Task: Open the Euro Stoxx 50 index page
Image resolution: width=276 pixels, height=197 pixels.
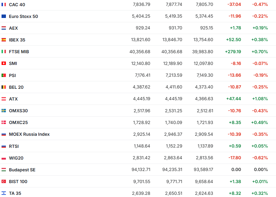Action: tap(24, 16)
